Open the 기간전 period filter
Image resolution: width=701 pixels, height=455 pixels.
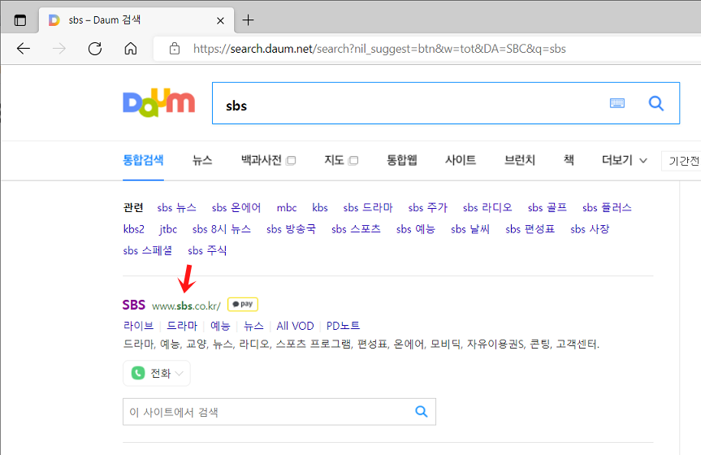683,161
